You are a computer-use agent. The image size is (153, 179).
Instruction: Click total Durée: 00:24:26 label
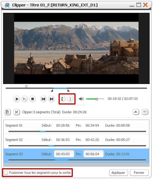click(x=74, y=112)
